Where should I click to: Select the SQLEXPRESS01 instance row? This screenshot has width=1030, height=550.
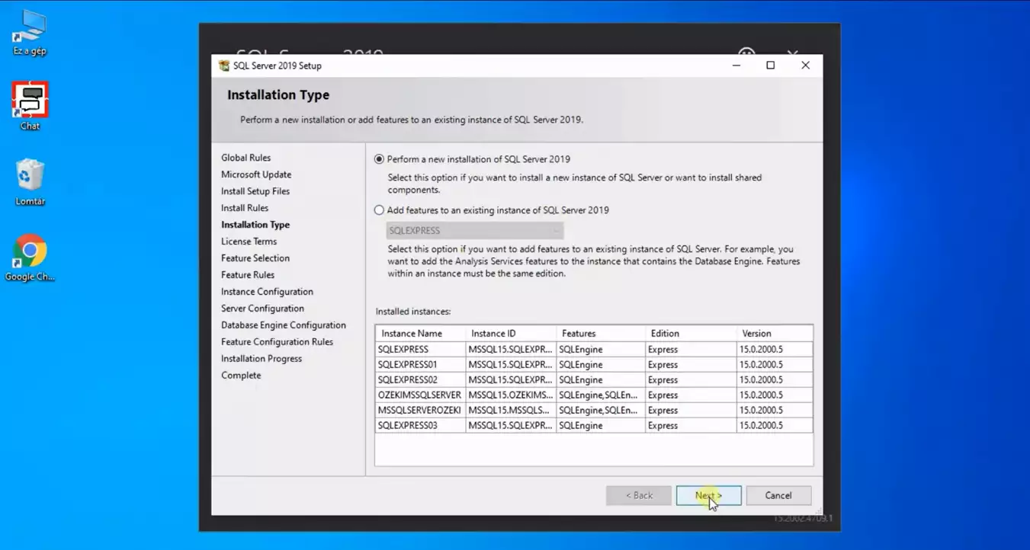coord(594,365)
